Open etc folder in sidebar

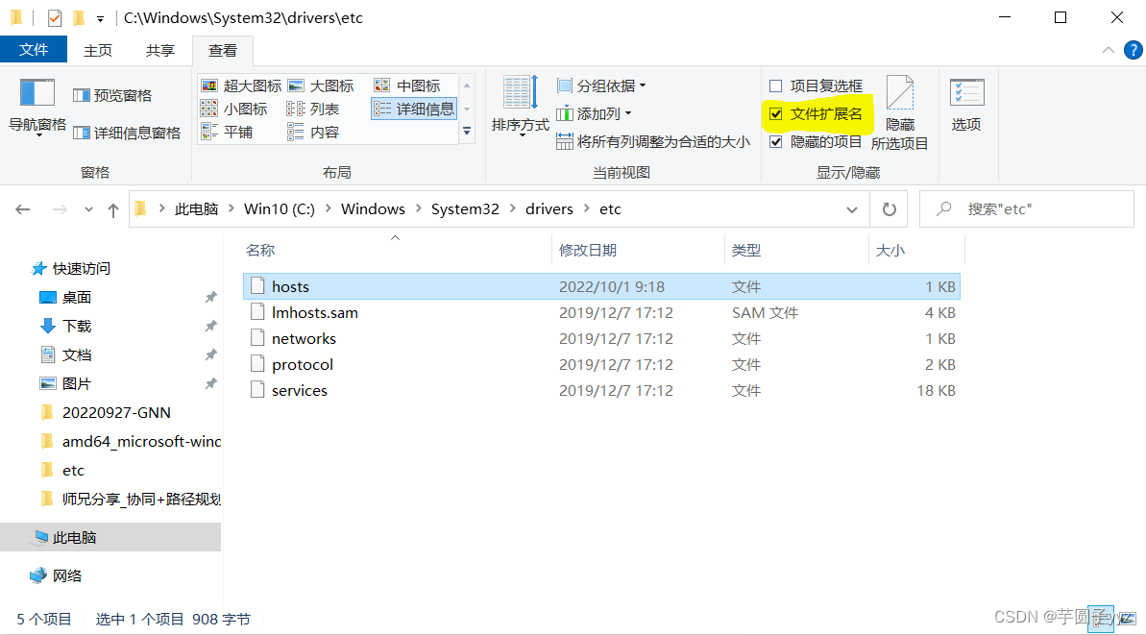coord(62,471)
